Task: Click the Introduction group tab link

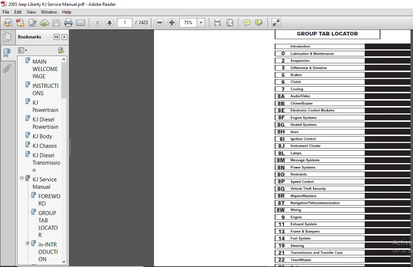Action: point(300,46)
